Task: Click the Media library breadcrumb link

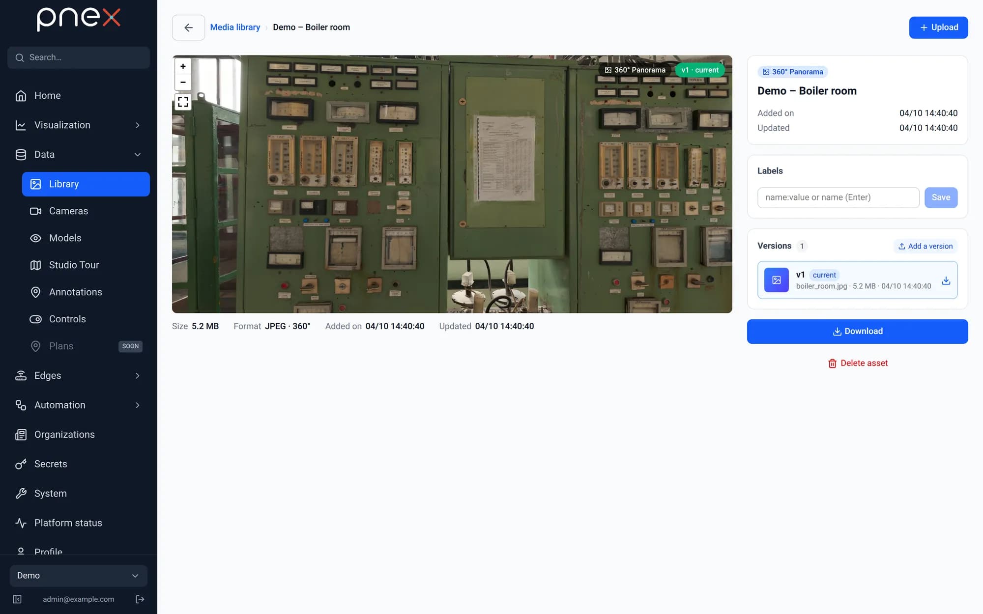Action: 235,28
